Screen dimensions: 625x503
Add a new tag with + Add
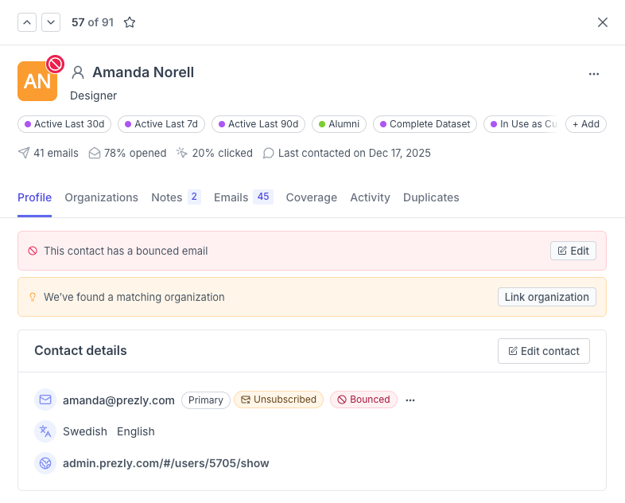586,124
